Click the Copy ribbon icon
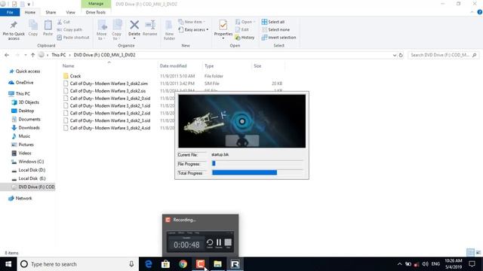Screen dimensions: 483x271 (33, 26)
